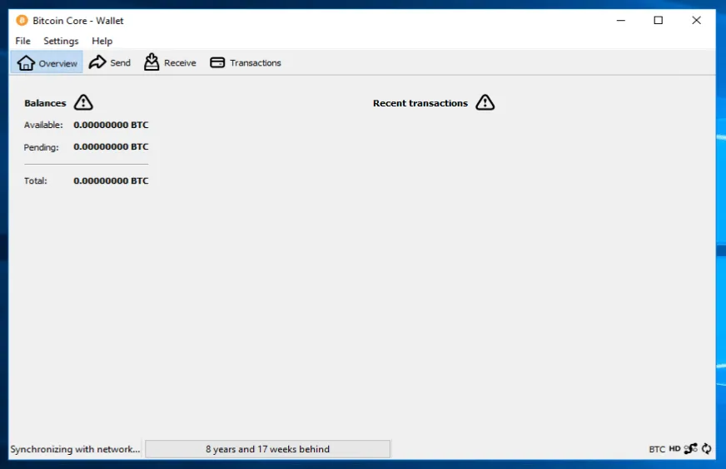Close the Bitcoin Core window
Viewport: 726px width, 469px height.
tap(696, 20)
